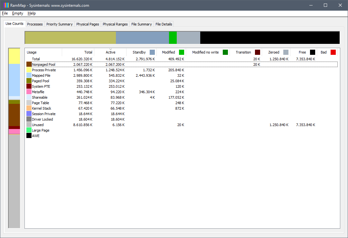Click the Nonpaged Pool brown swatch
Image resolution: width=348 pixels, height=238 pixels.
pos(29,64)
